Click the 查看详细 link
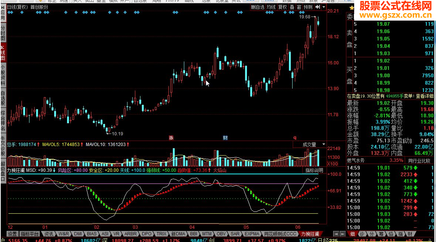The width and height of the screenshot is (436, 242). click(425, 96)
